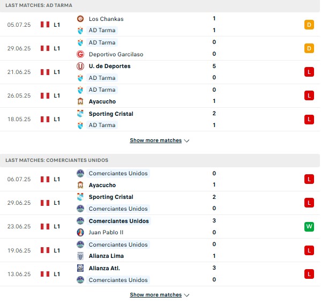Open the Juan Pablo II team link

pos(106,232)
